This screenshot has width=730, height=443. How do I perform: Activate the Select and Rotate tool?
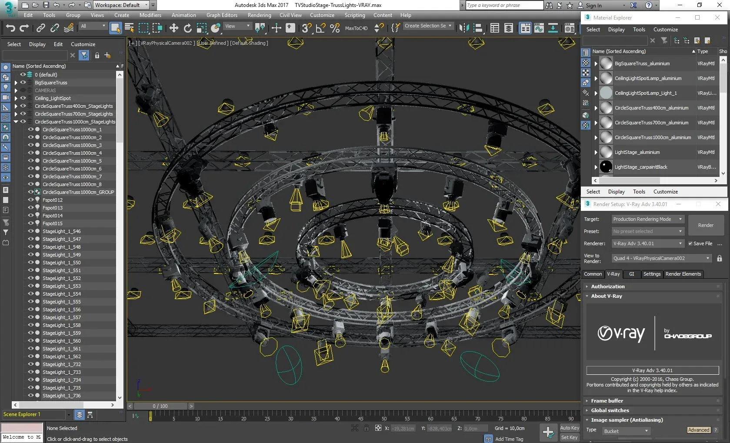(x=187, y=28)
